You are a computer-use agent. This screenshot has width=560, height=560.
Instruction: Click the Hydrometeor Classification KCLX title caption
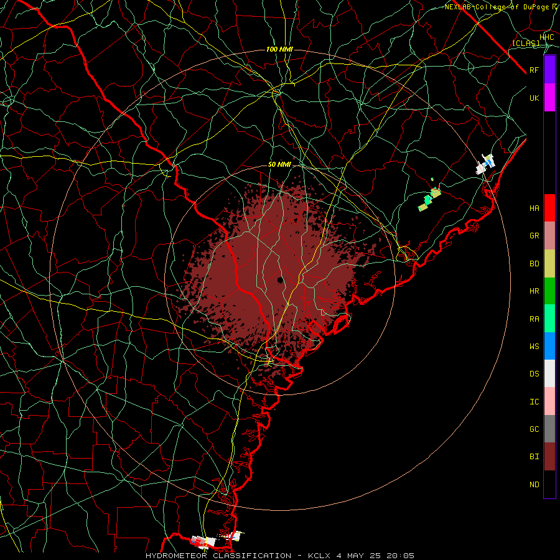[280, 556]
